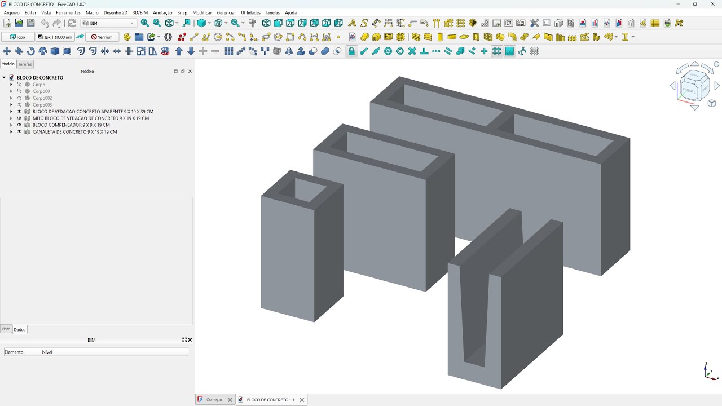Click the BIM Column tool icon

(x=440, y=37)
